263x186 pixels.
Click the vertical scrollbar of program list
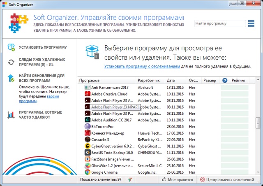pos(258,122)
